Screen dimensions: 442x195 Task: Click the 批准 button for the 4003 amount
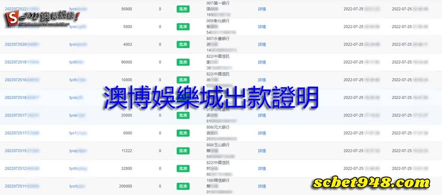tap(183, 45)
